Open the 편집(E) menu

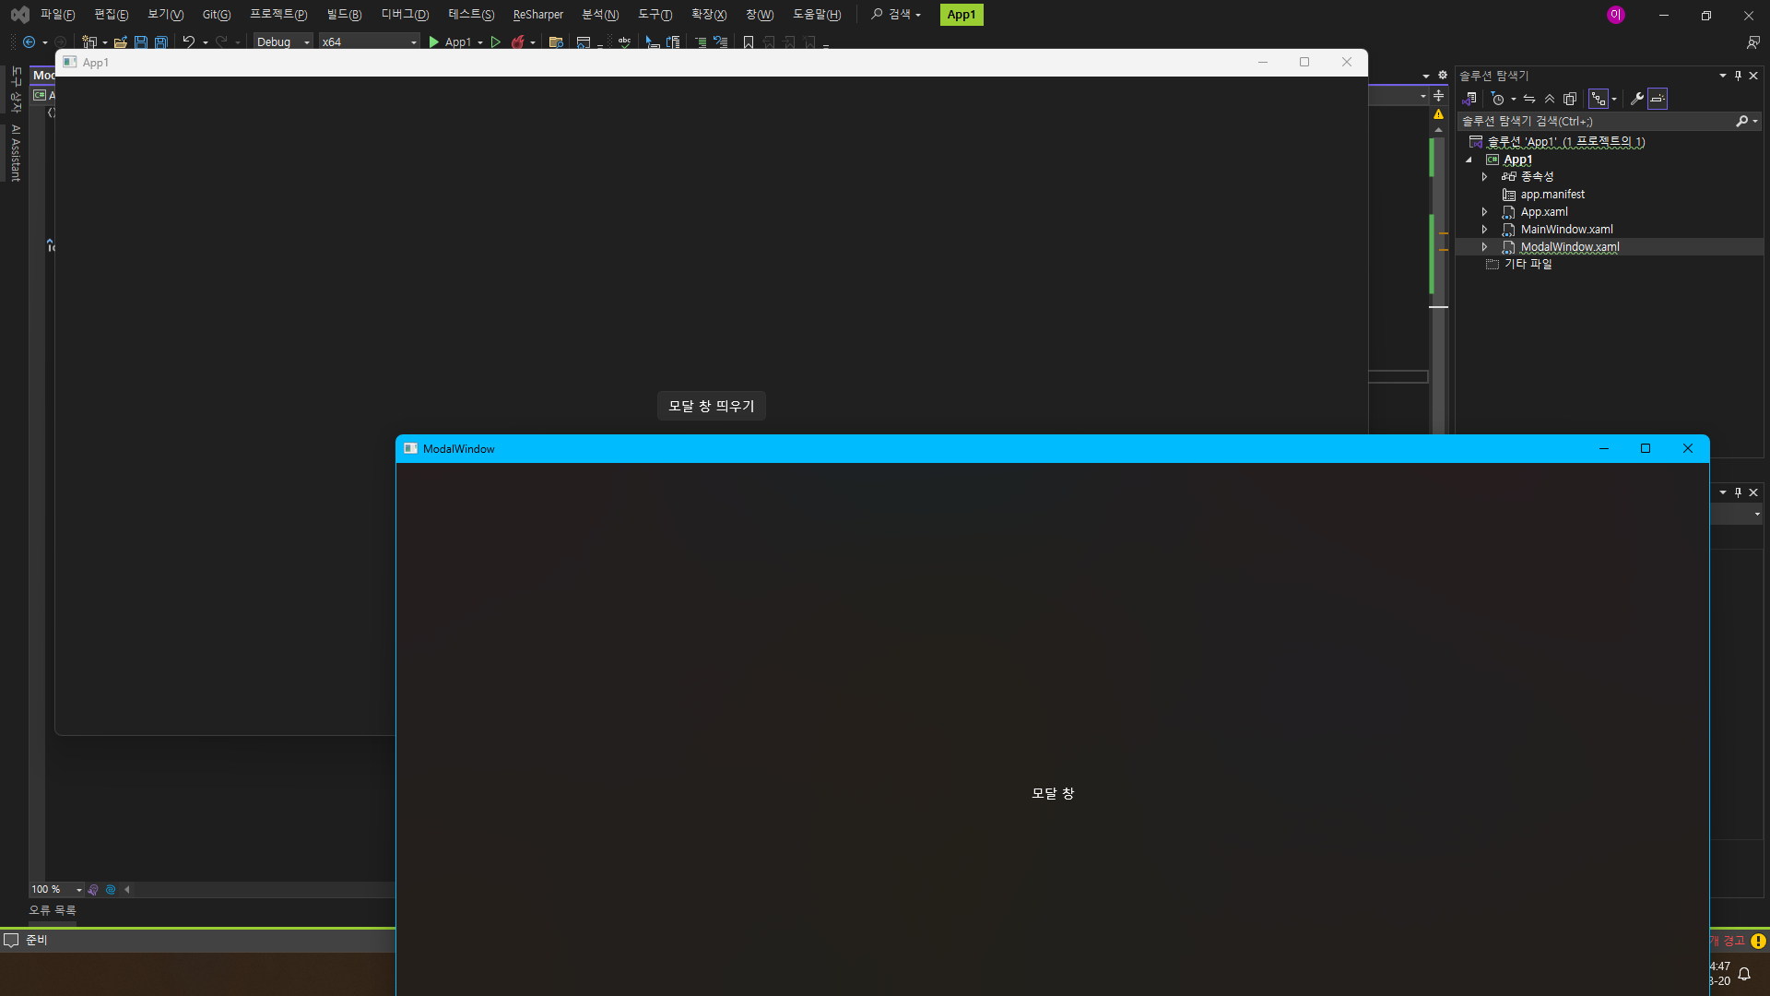(111, 15)
